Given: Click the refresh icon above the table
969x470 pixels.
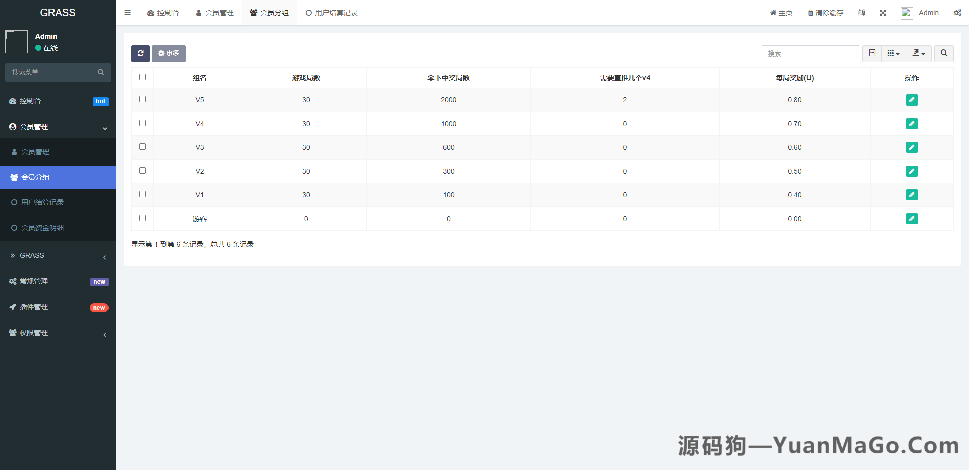Looking at the screenshot, I should click(140, 54).
